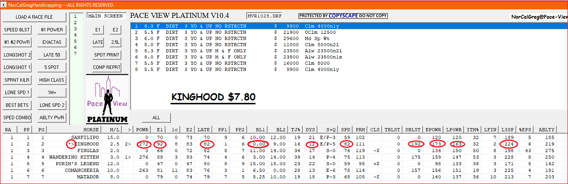Click the LONGSHOT 2 button
The height and width of the screenshot is (184, 568).
(x=17, y=55)
